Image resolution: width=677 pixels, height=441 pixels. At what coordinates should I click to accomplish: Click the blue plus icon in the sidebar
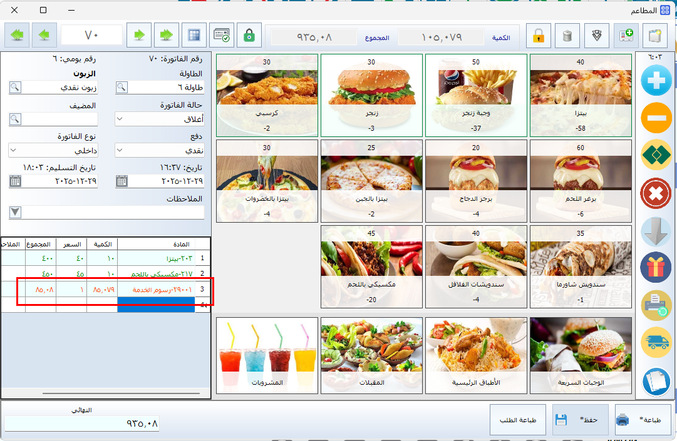tap(656, 82)
